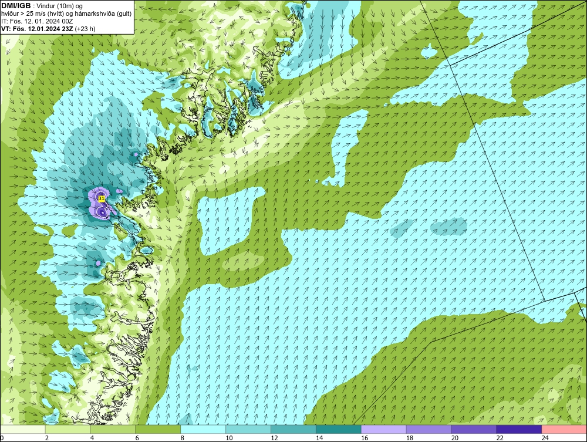Screen dimensions: 587x442
Task: Click the legend value 12 label
Action: tap(274, 438)
